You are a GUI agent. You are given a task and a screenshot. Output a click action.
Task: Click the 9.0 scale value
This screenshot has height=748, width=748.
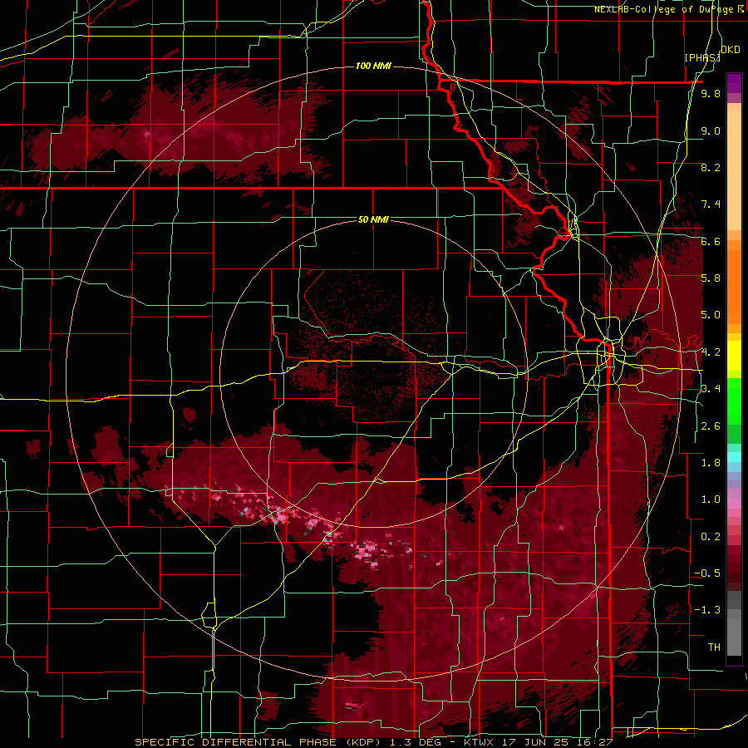coord(711,130)
